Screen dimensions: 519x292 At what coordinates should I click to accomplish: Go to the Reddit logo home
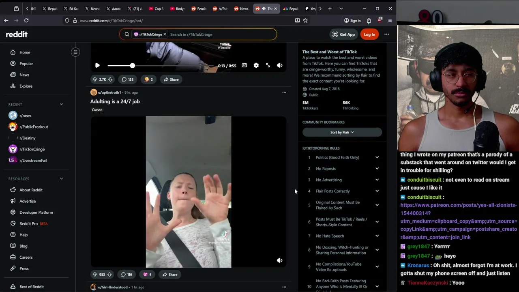[x=17, y=34]
